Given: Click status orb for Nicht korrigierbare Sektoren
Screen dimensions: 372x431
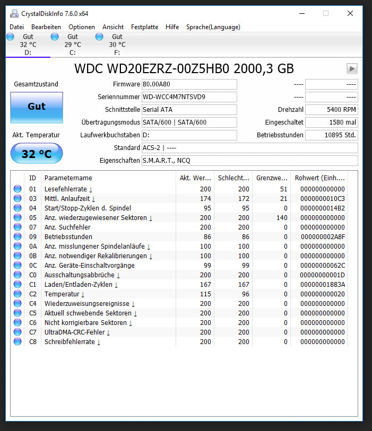Looking at the screenshot, I should (18, 322).
